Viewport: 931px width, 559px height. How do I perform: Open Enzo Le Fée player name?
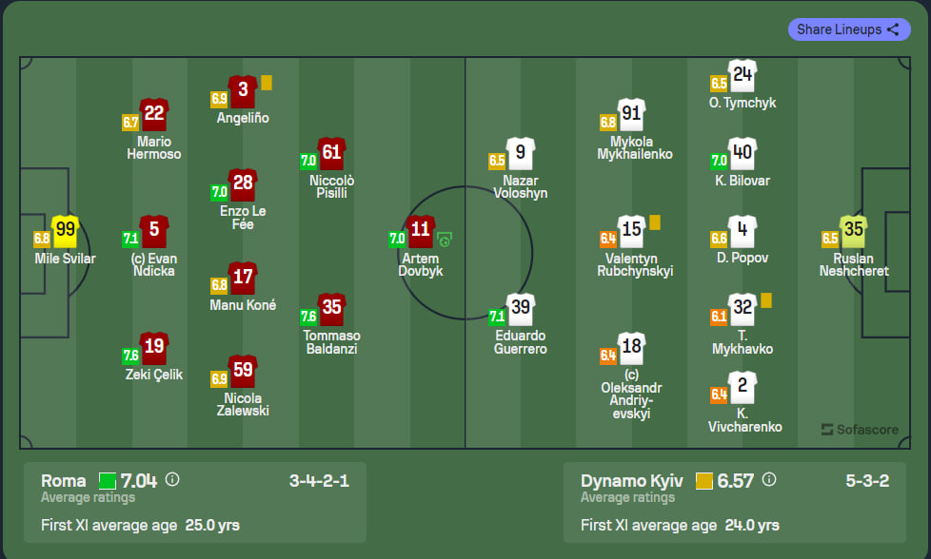click(x=243, y=218)
